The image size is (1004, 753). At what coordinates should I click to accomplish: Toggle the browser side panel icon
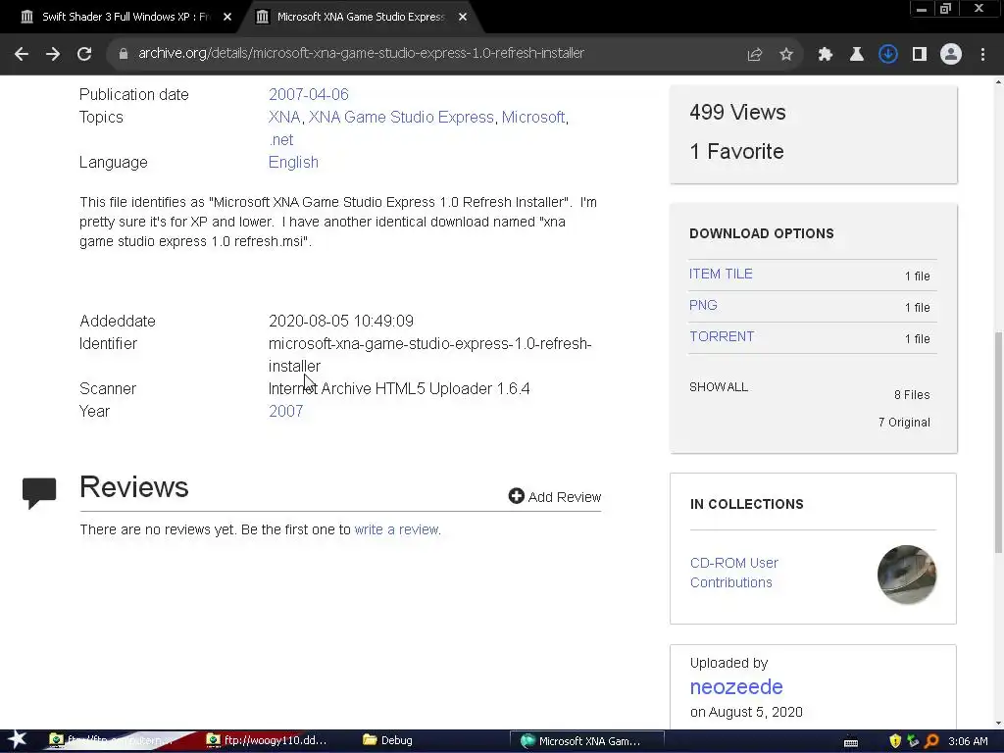point(920,54)
